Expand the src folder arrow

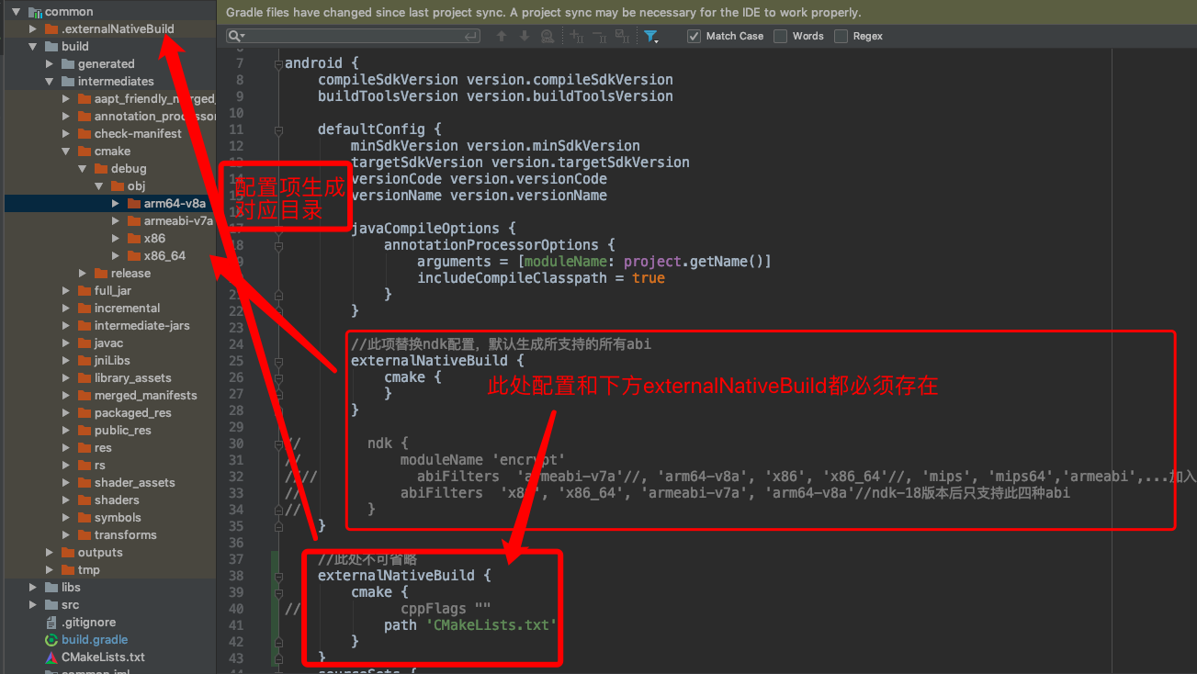click(32, 604)
